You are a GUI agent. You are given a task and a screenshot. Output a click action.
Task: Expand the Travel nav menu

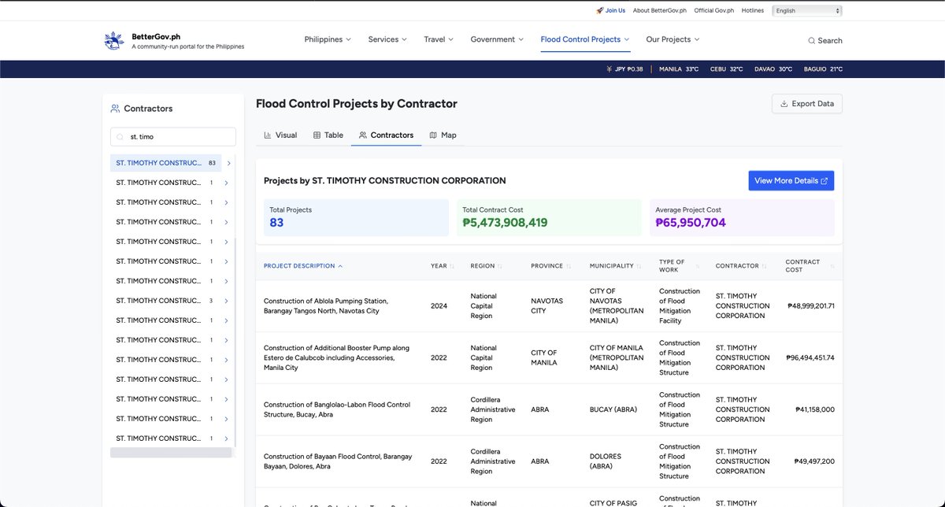(439, 39)
